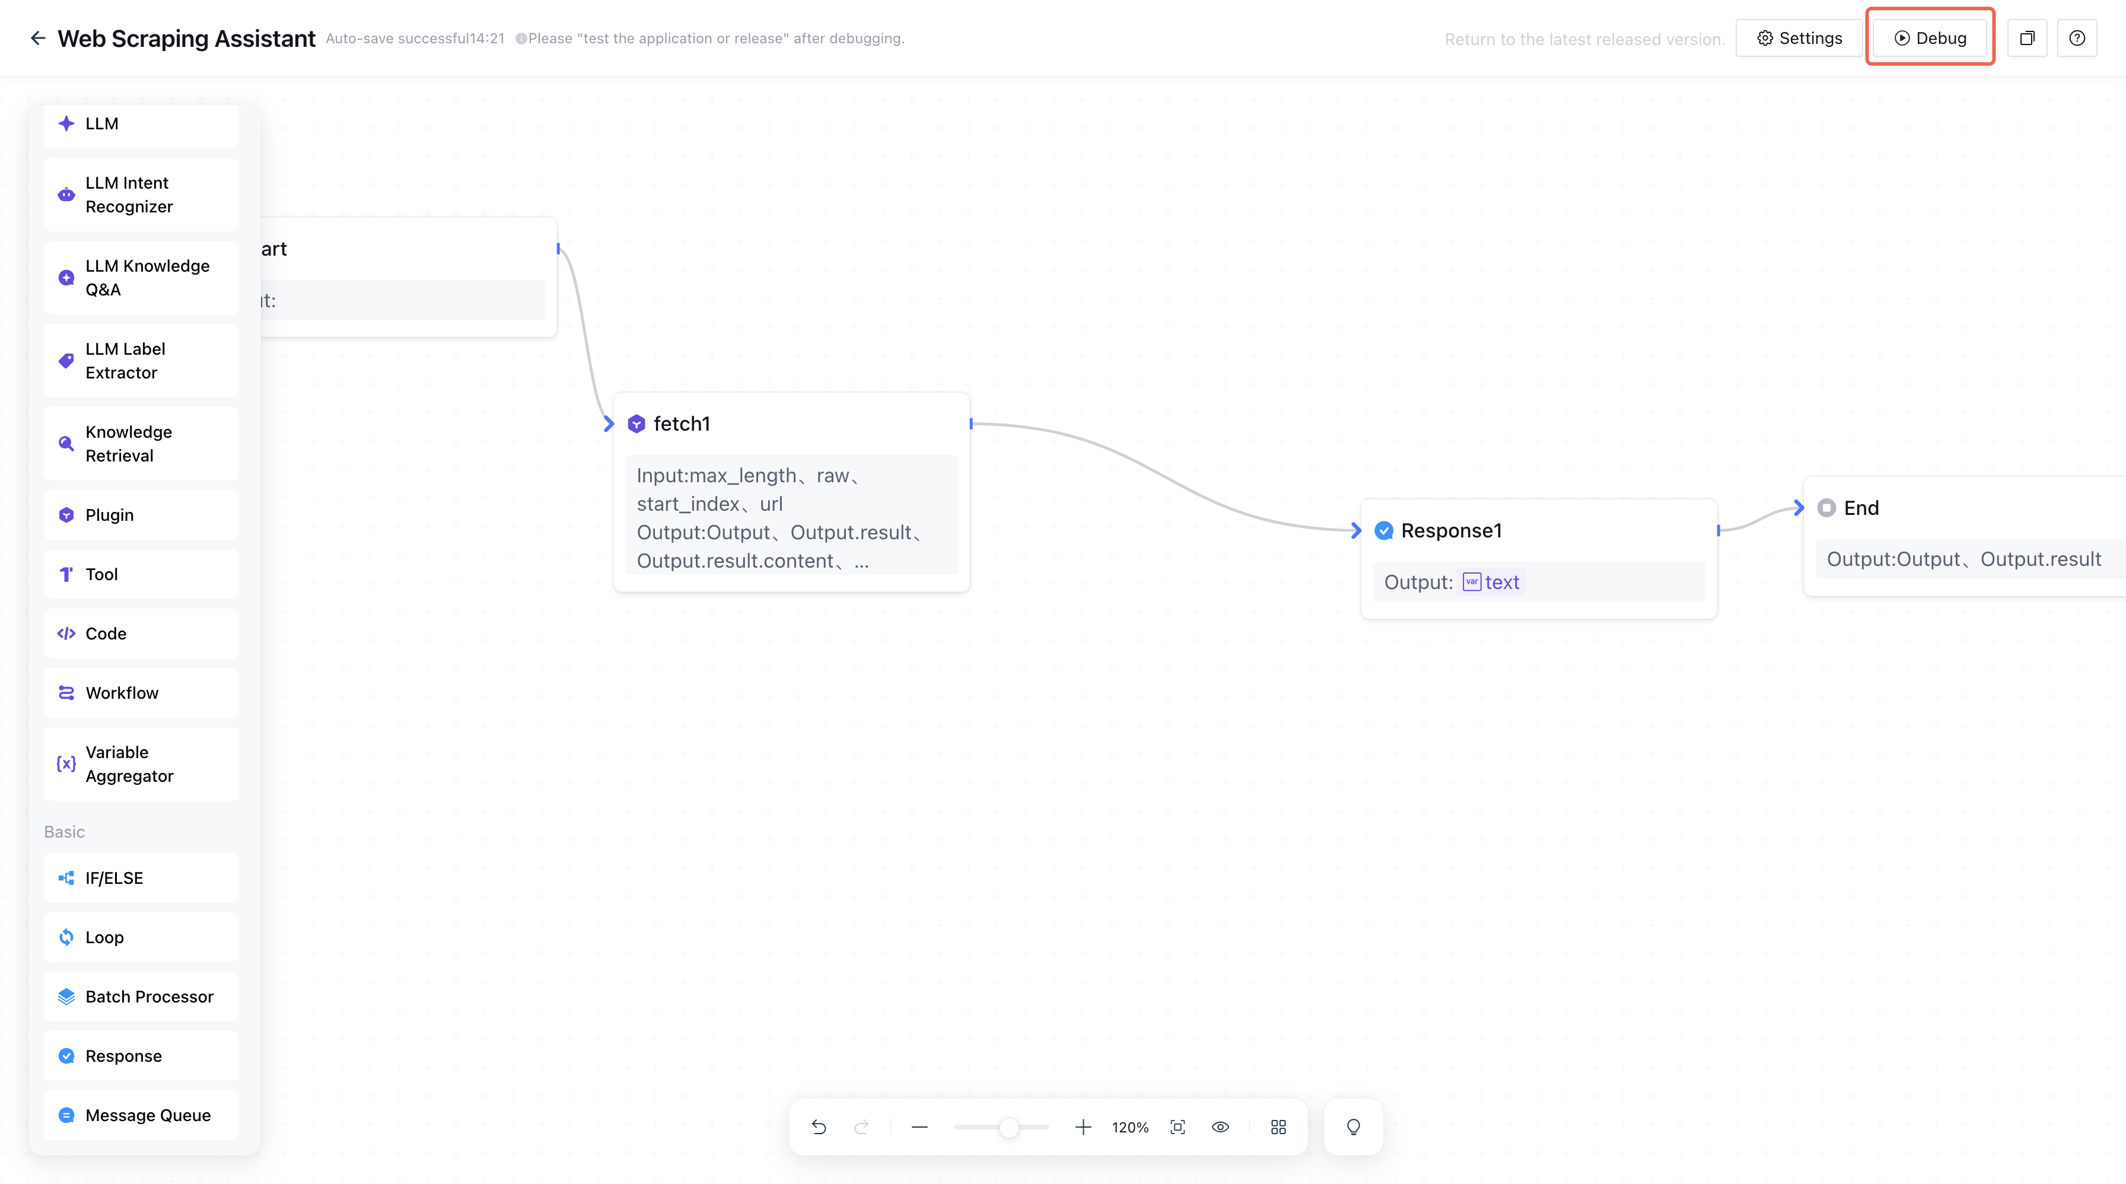Select the IF/ELSE basic component

pyautogui.click(x=141, y=878)
